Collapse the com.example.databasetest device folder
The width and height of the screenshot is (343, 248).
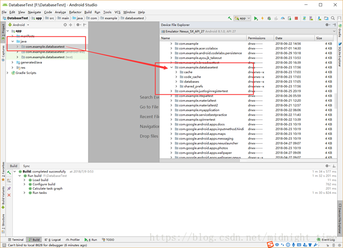[171, 67]
